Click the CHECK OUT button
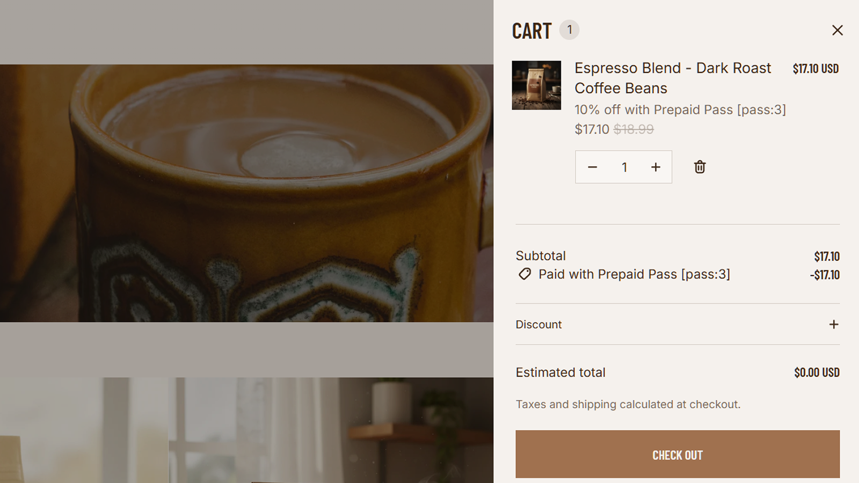Image resolution: width=859 pixels, height=483 pixels. click(678, 454)
